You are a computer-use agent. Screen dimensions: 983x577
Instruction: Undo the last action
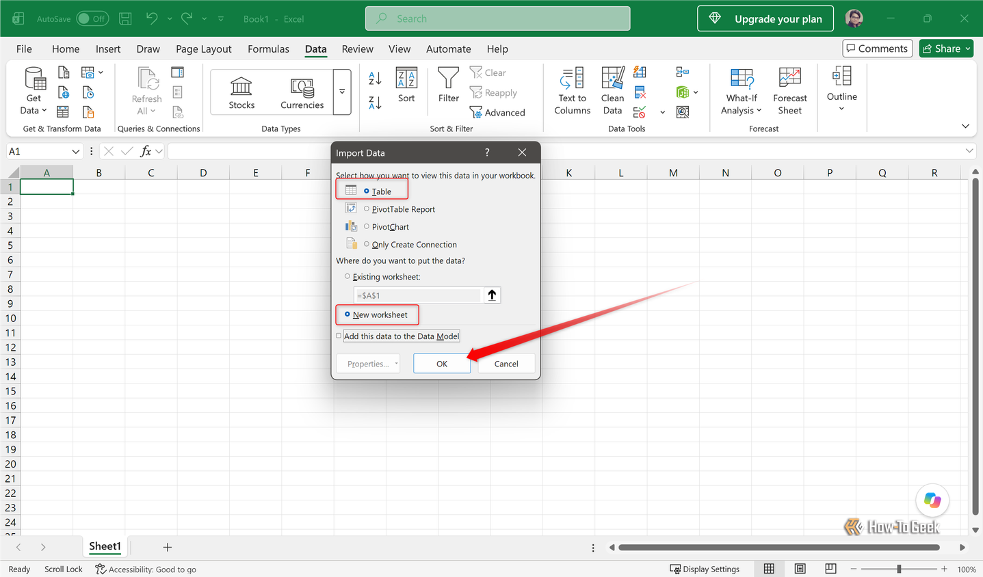click(152, 18)
